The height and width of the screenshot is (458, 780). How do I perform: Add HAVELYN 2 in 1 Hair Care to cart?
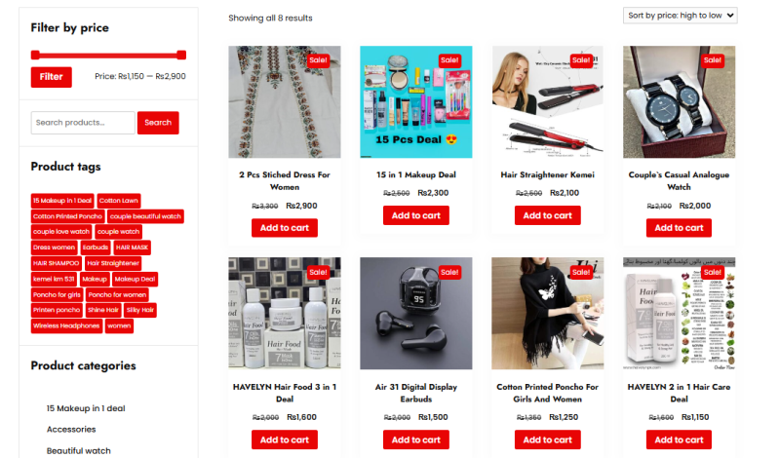[679, 439]
